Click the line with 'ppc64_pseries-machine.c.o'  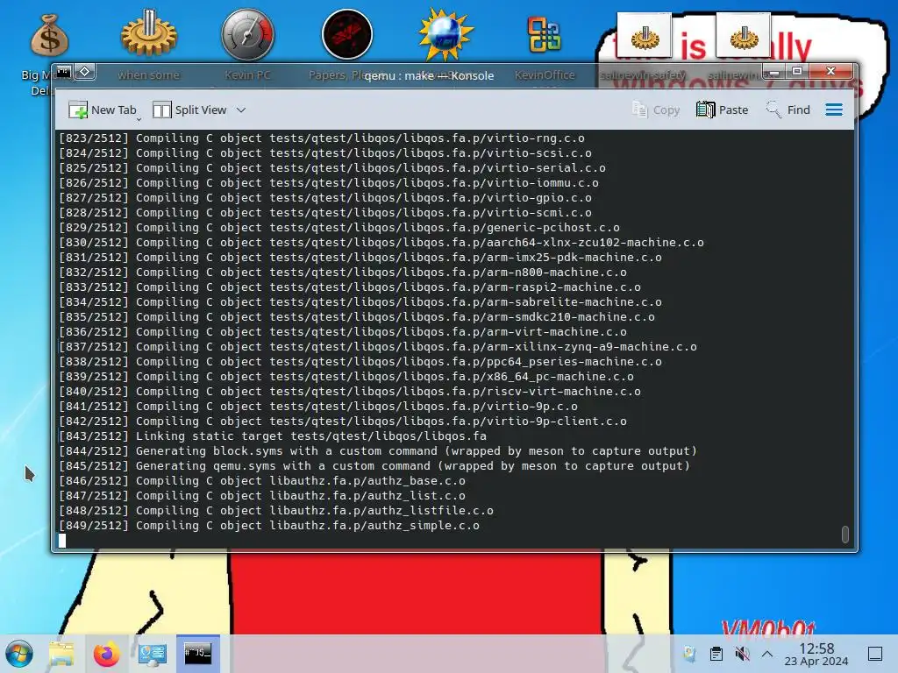tap(360, 362)
